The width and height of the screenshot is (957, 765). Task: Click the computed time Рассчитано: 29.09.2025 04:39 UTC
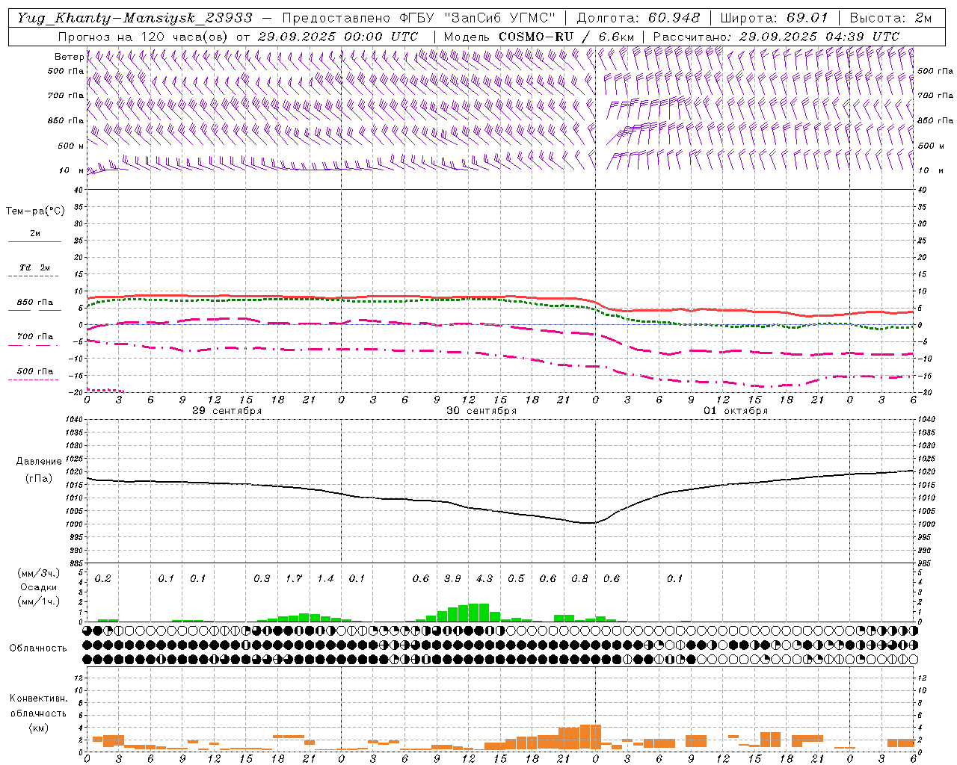pos(777,37)
